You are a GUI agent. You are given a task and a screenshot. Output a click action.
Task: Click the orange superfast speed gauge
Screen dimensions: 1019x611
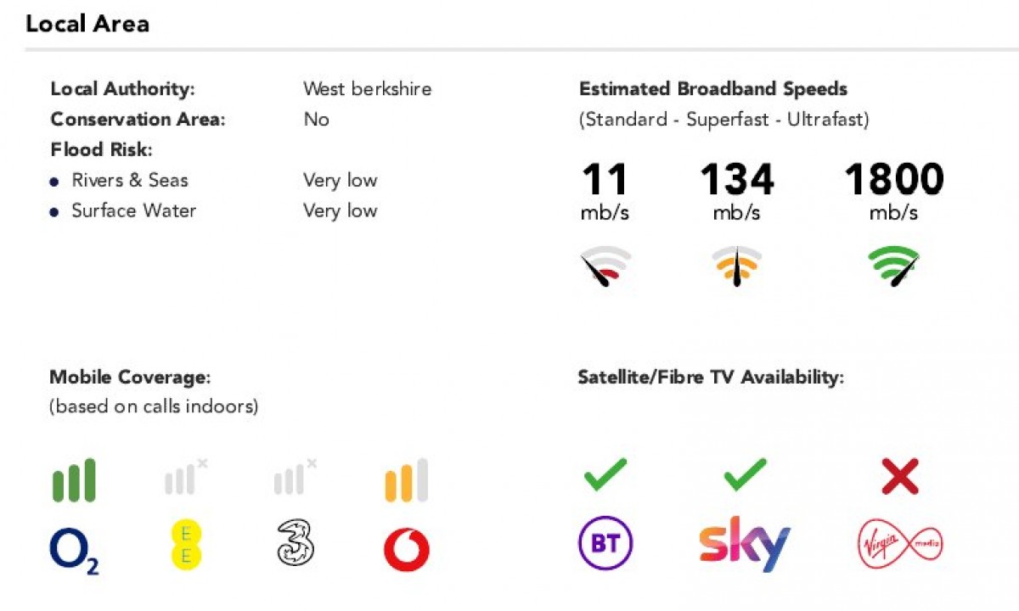pos(736,266)
